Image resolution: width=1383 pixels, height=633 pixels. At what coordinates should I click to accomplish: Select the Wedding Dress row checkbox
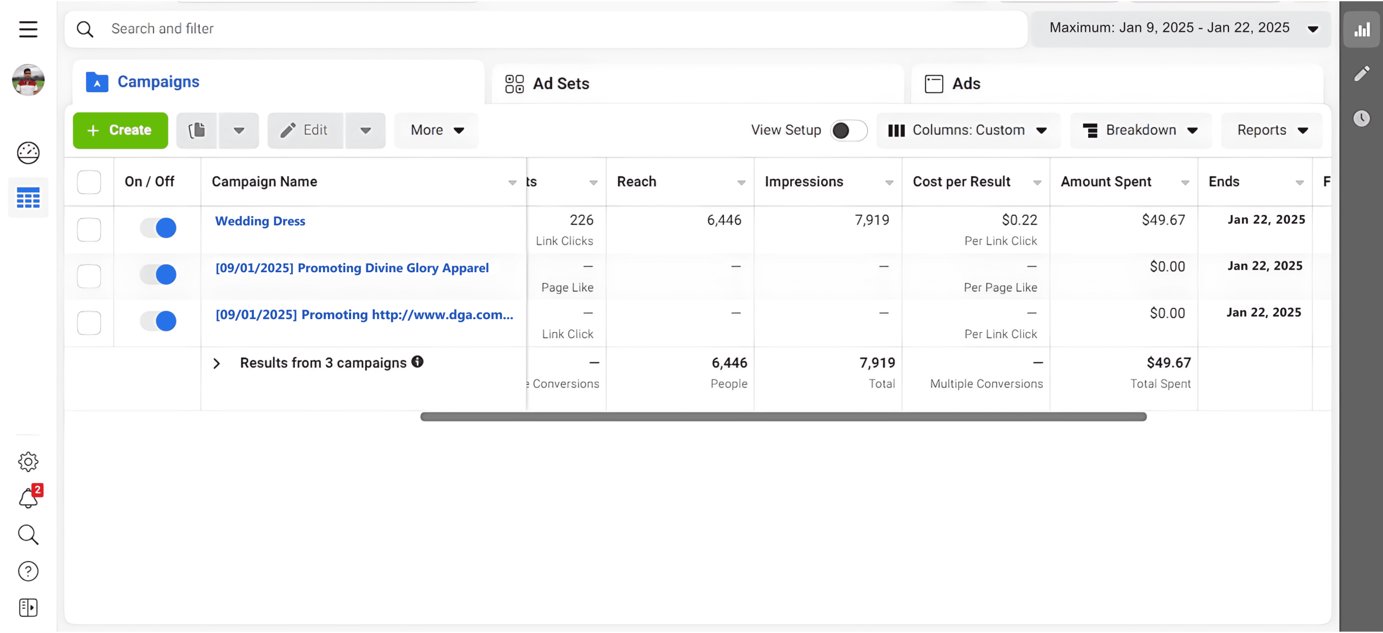tap(89, 230)
